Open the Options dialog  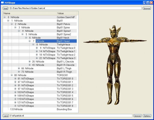(147, 116)
